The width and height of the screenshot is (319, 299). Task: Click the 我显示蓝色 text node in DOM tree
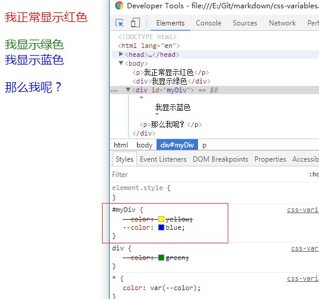coord(173,107)
